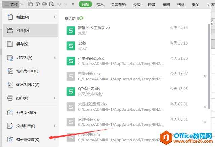
Task: Switch to the 公式 tab
Action: click(137, 4)
